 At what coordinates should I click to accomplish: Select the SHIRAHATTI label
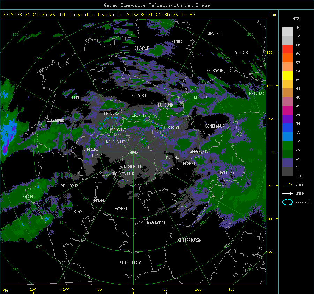(x=131, y=166)
